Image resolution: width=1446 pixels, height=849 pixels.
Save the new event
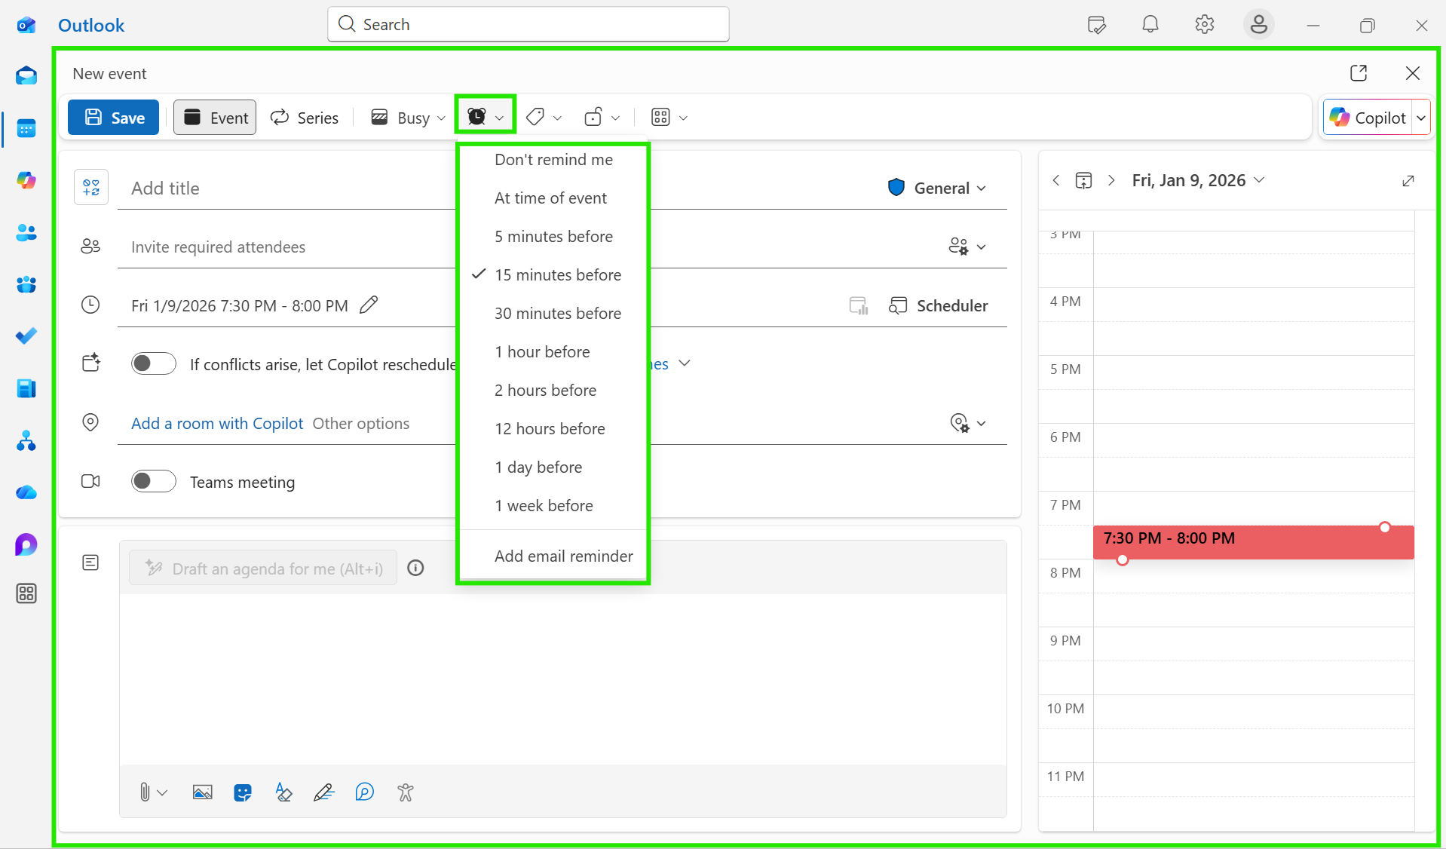tap(114, 118)
